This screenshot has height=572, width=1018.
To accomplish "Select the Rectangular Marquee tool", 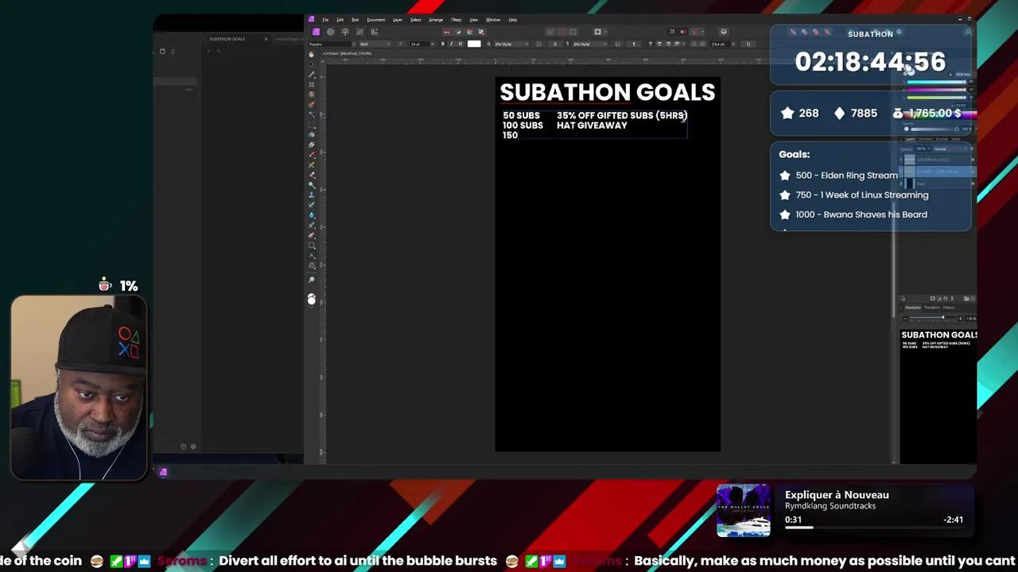I will (311, 125).
